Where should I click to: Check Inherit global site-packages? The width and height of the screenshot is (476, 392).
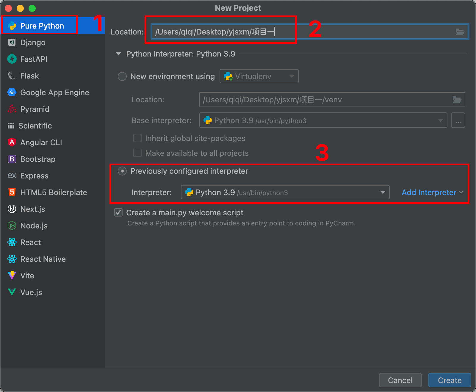[137, 138]
